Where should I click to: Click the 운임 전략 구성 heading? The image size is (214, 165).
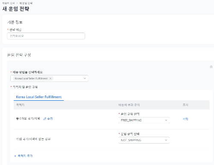(19, 55)
